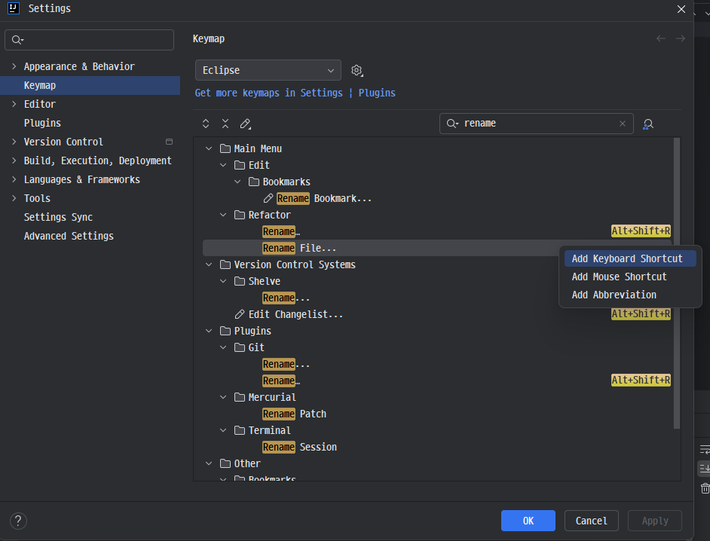Click Cancel to discard changes
Image resolution: width=710 pixels, height=541 pixels.
591,521
